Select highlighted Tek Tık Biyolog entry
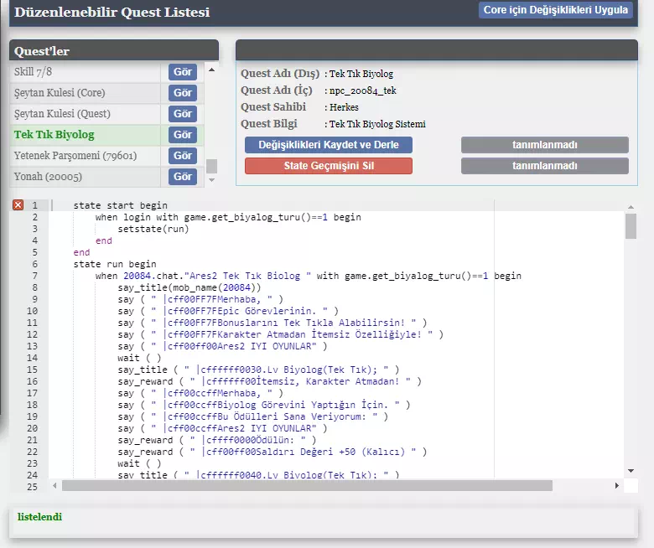This screenshot has height=548, width=654. 85,135
